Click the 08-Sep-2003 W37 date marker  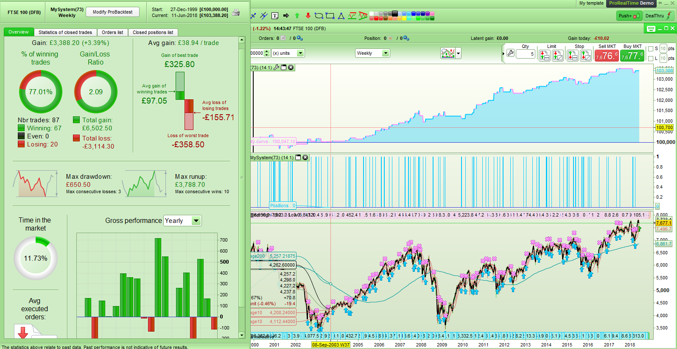pyautogui.click(x=331, y=345)
